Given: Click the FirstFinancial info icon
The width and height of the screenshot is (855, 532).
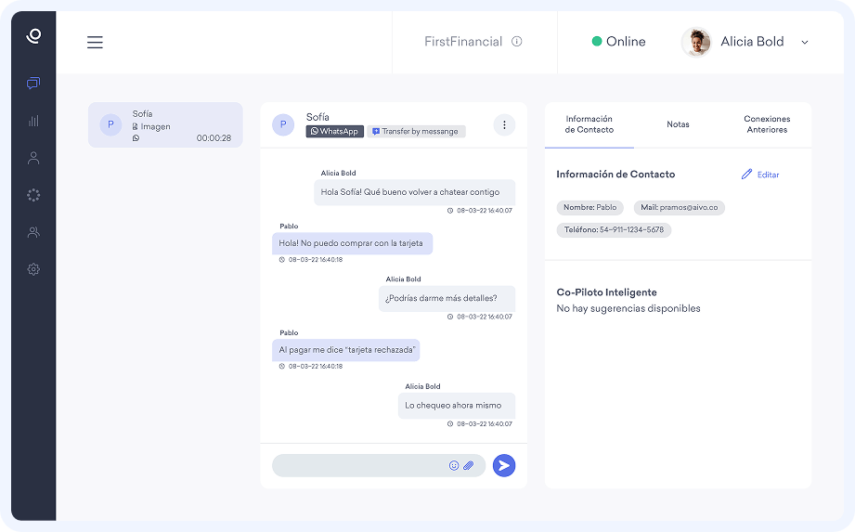Looking at the screenshot, I should pyautogui.click(x=517, y=42).
